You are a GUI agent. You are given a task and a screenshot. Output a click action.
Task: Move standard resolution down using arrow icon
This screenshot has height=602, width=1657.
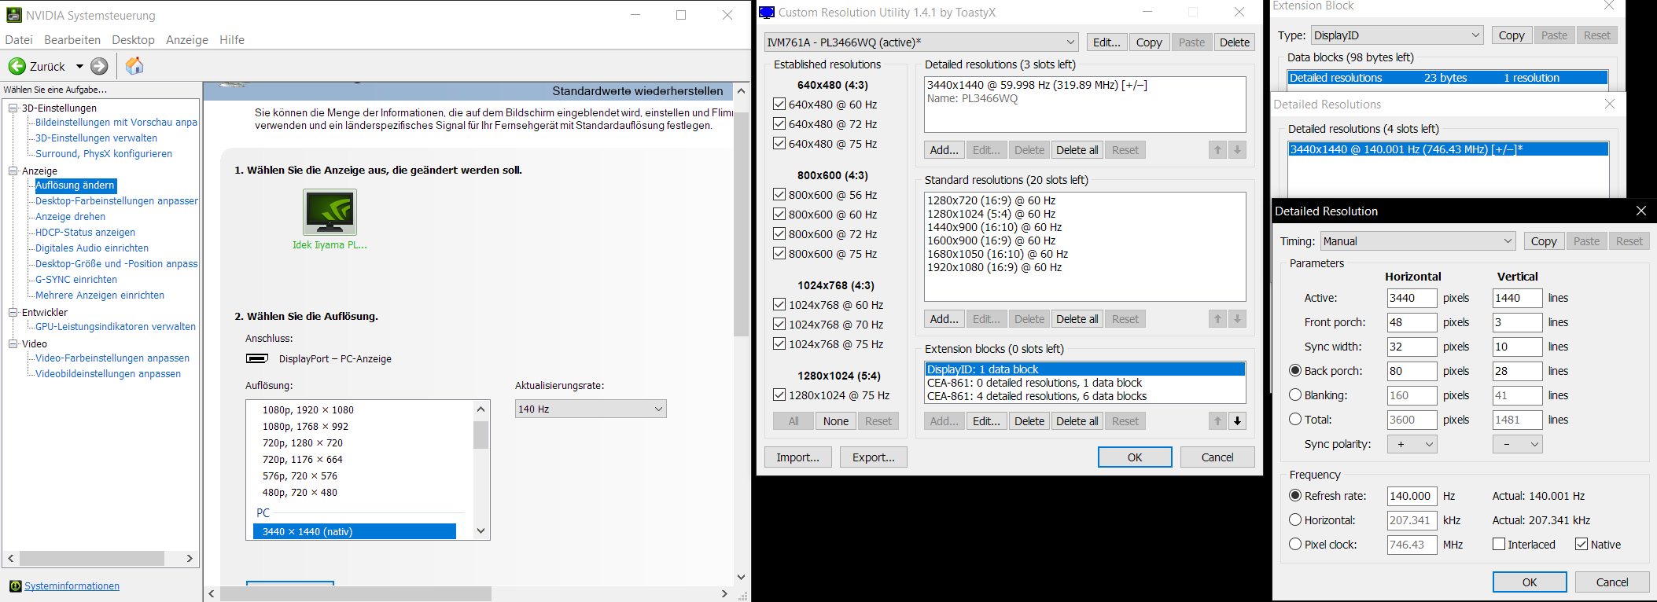(x=1237, y=319)
